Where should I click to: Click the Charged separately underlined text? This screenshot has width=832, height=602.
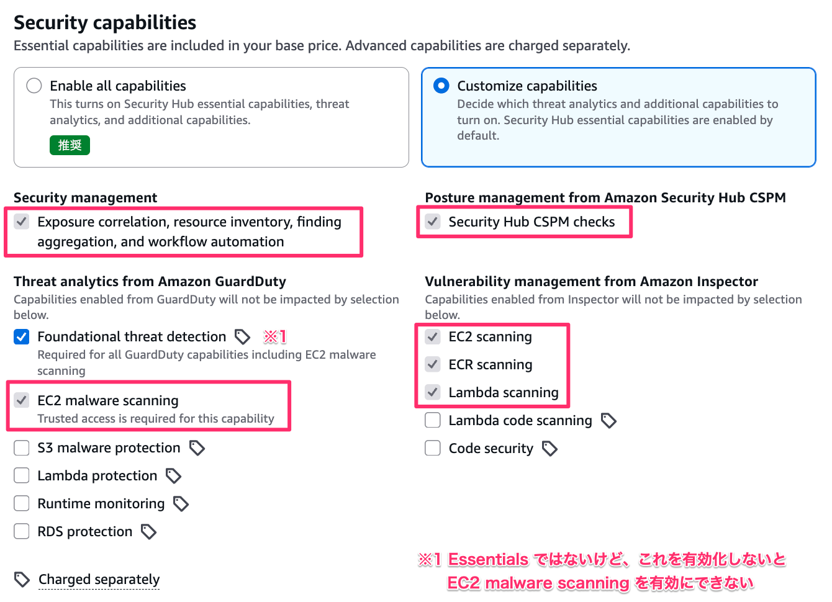tap(99, 580)
